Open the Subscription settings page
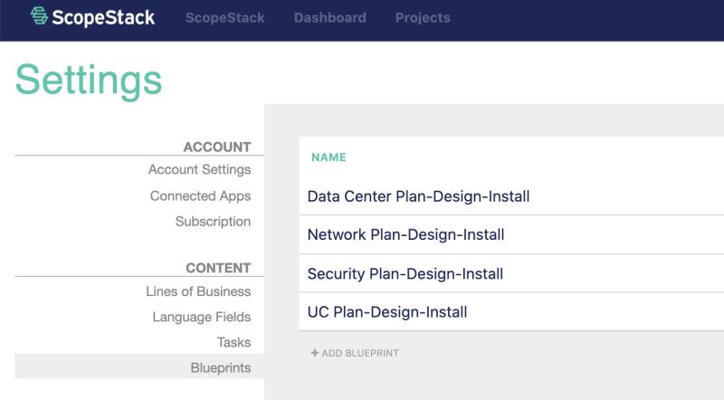 click(x=213, y=221)
